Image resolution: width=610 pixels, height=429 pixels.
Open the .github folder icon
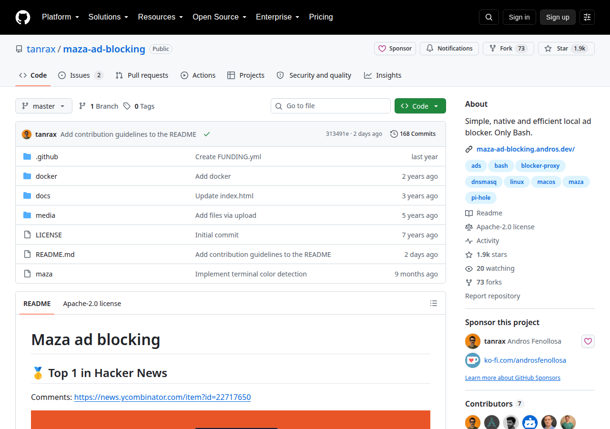coord(27,156)
